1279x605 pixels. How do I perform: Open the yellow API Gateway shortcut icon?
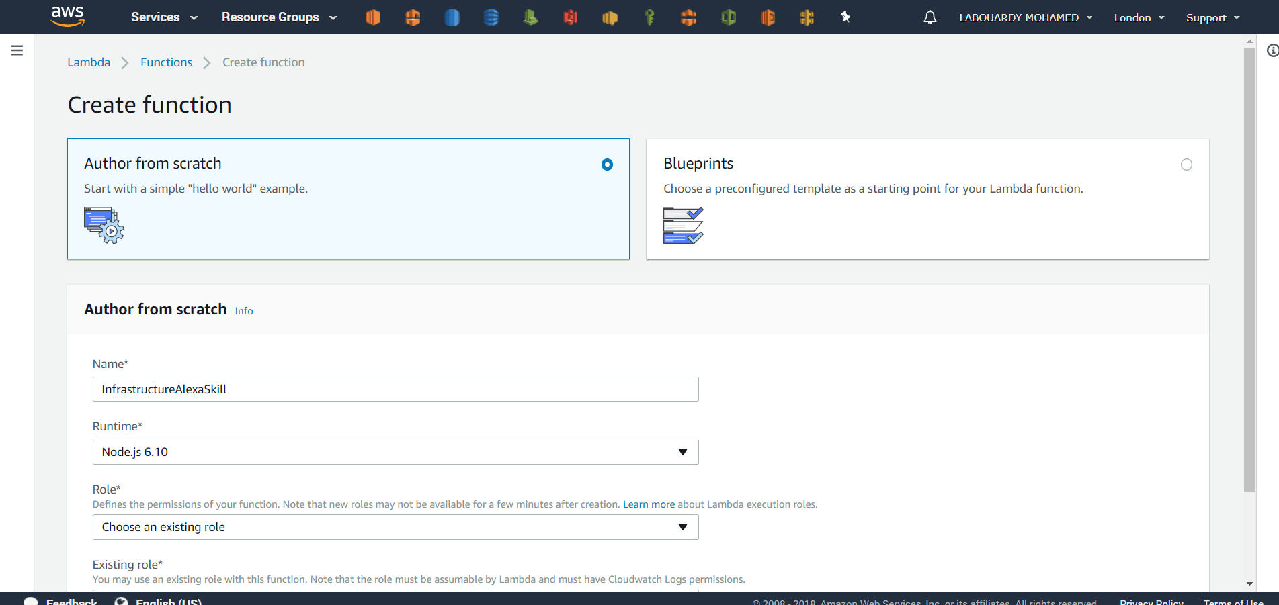pyautogui.click(x=807, y=17)
